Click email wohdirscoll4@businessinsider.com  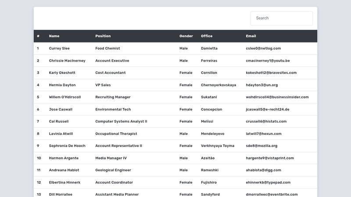[x=277, y=97]
